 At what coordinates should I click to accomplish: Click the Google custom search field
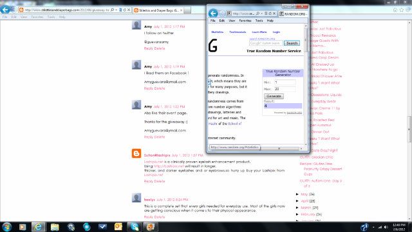(266, 43)
